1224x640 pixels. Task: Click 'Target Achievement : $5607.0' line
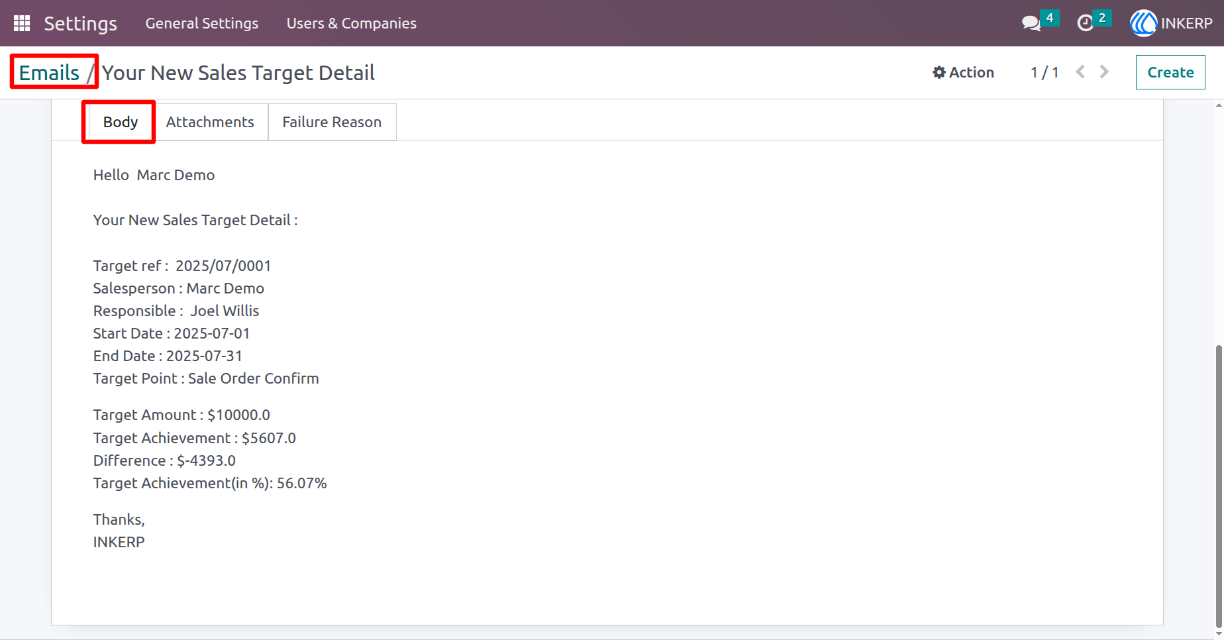(195, 438)
